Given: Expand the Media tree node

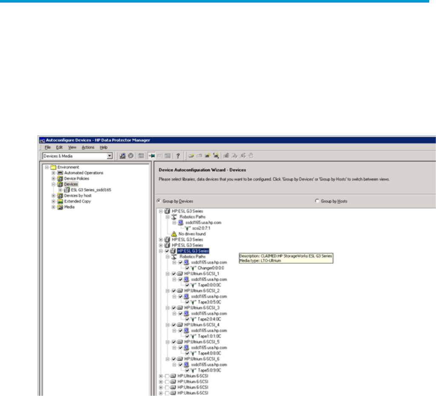Looking at the screenshot, I should pyautogui.click(x=54, y=207).
